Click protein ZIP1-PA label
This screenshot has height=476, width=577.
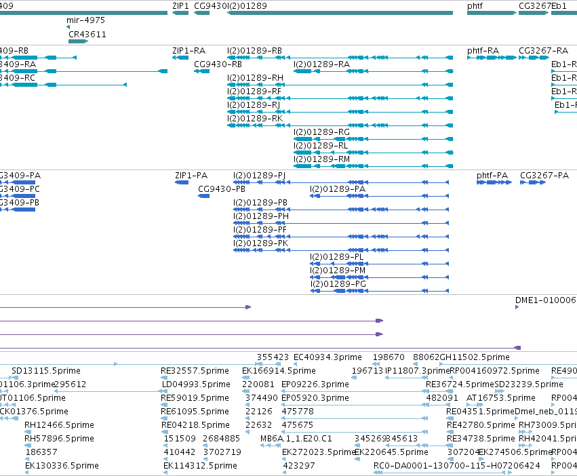coord(191,176)
